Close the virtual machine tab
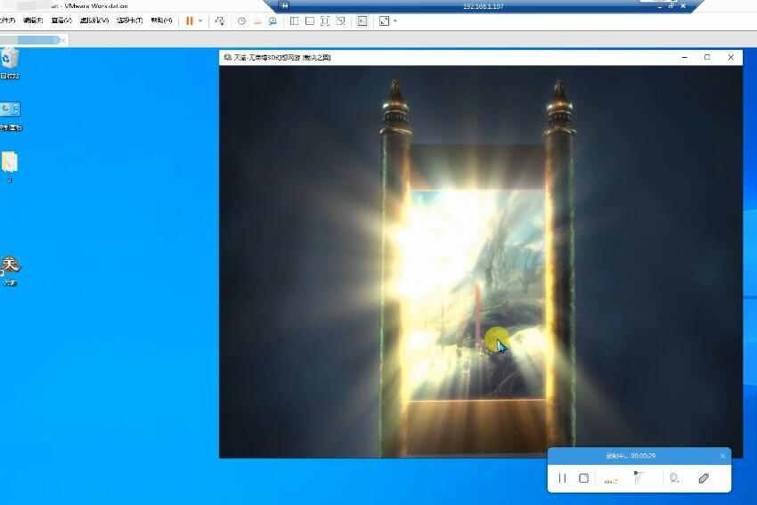This screenshot has width=757, height=505. [63, 41]
